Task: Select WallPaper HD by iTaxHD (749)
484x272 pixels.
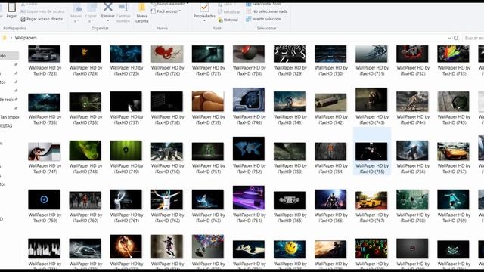Action: tap(126, 157)
